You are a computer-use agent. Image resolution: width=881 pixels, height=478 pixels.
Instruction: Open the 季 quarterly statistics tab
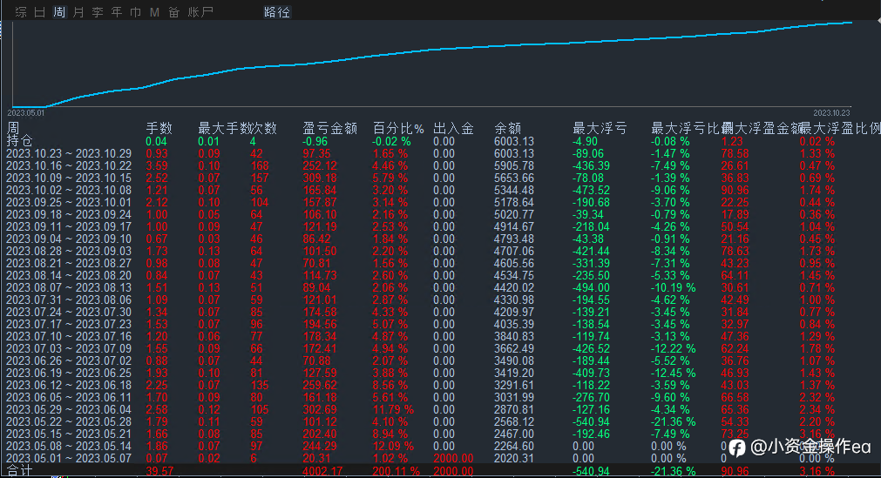point(98,12)
